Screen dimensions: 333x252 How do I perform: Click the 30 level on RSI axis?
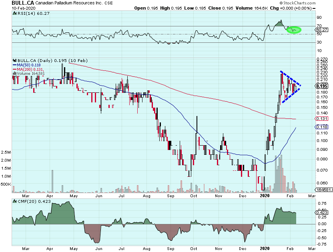(319, 42)
